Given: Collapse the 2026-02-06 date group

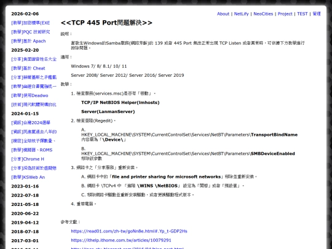Looking at the screenshot, I should click(25, 14).
